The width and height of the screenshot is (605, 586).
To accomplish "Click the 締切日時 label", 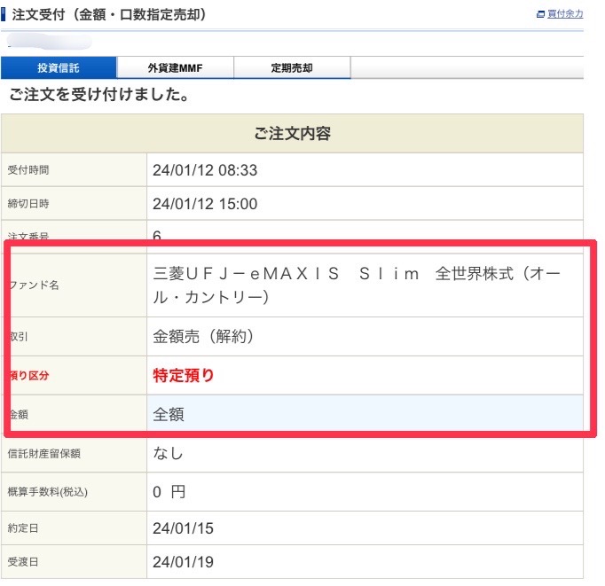I will pos(28,204).
